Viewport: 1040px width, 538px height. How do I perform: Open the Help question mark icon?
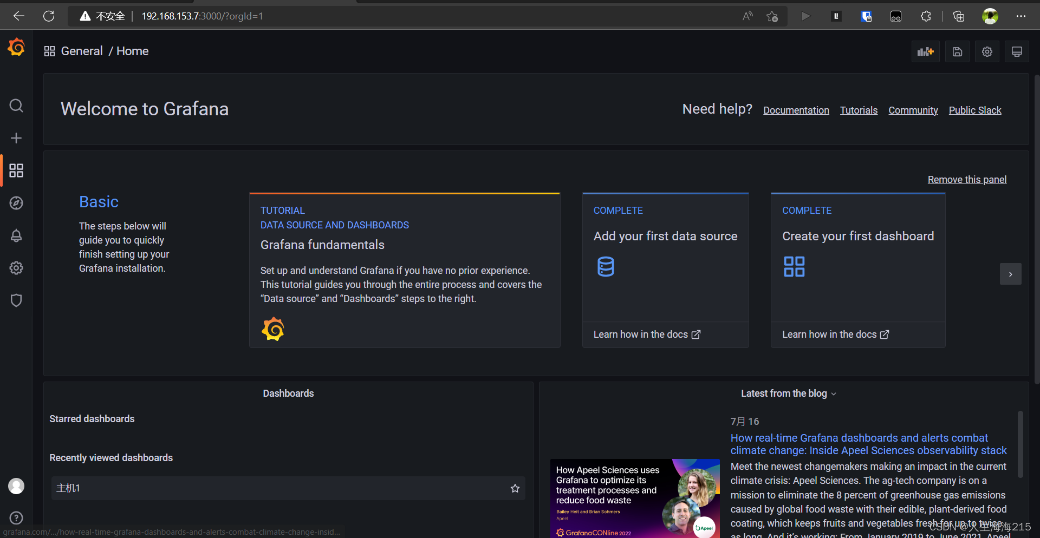pos(16,518)
